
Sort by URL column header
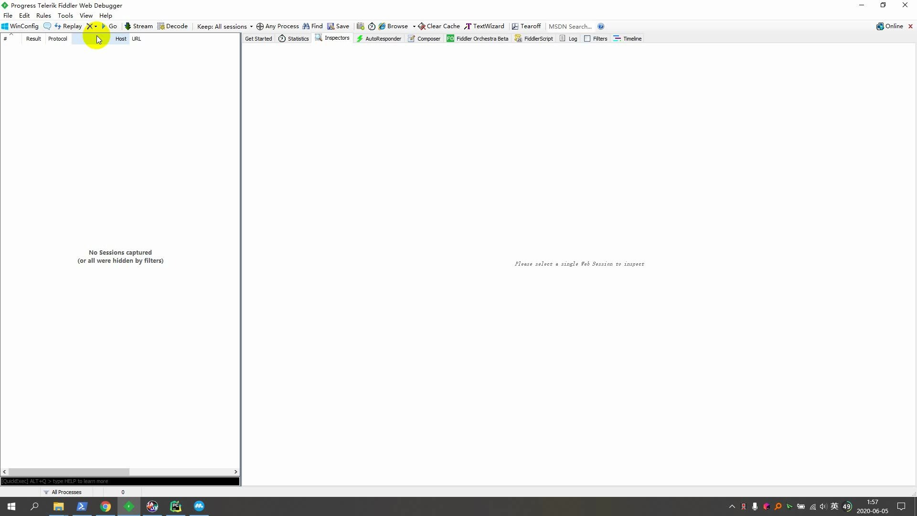[x=137, y=39]
